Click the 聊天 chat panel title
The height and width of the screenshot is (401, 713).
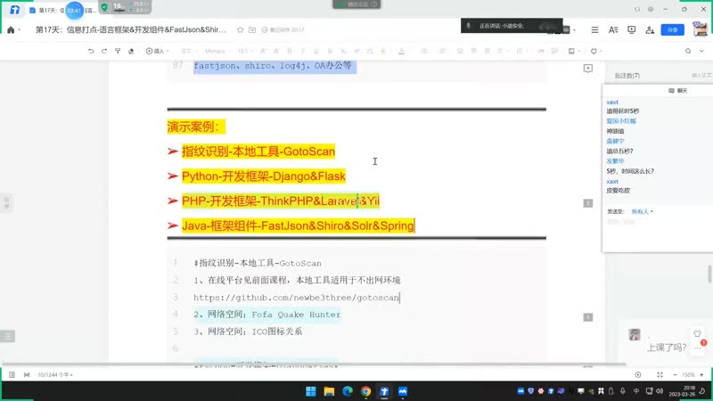coord(678,91)
